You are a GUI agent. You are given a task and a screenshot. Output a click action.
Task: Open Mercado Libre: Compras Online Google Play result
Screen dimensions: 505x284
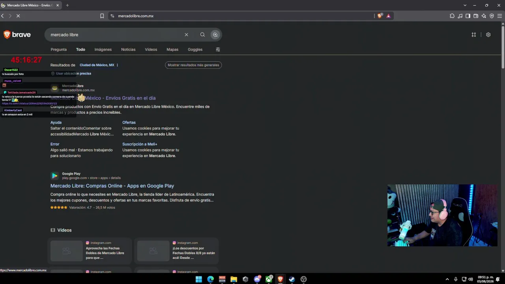112,186
